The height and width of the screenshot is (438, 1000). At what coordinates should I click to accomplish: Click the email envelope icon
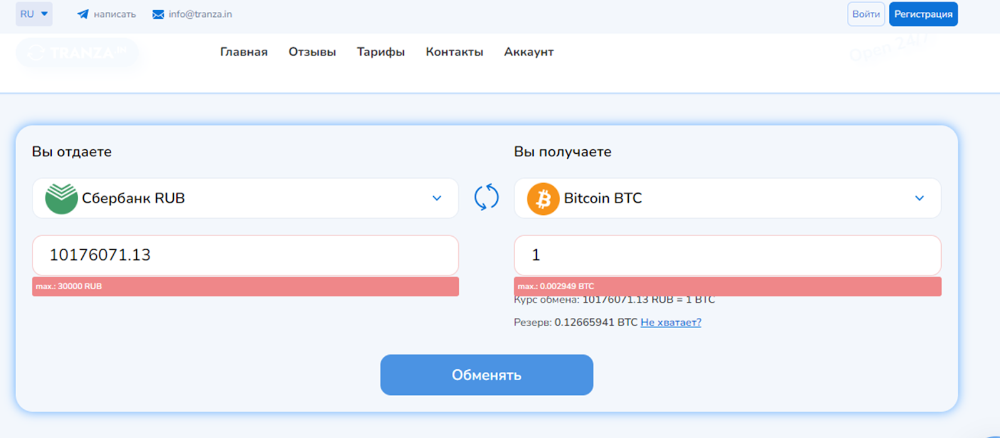158,14
